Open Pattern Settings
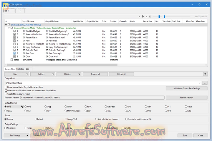Image resolution: width=212 pixels, height=141 pixels. (x=187, y=98)
